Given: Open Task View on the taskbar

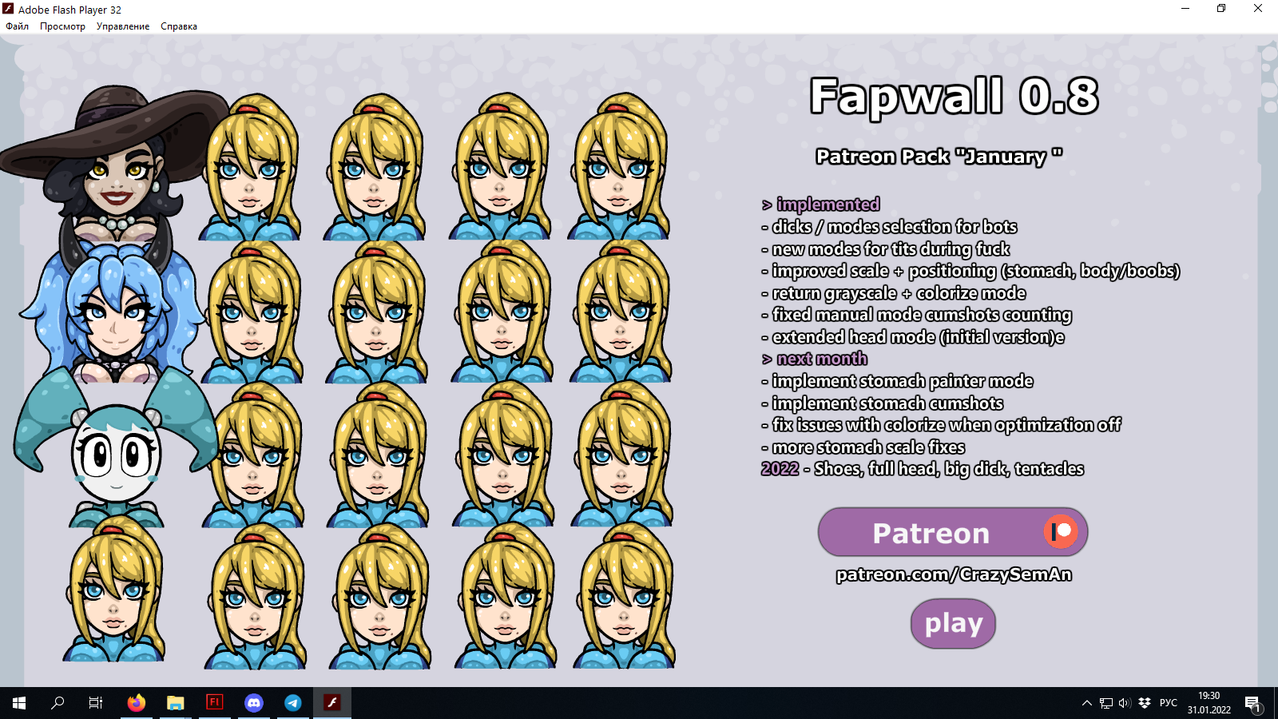Looking at the screenshot, I should coord(96,703).
